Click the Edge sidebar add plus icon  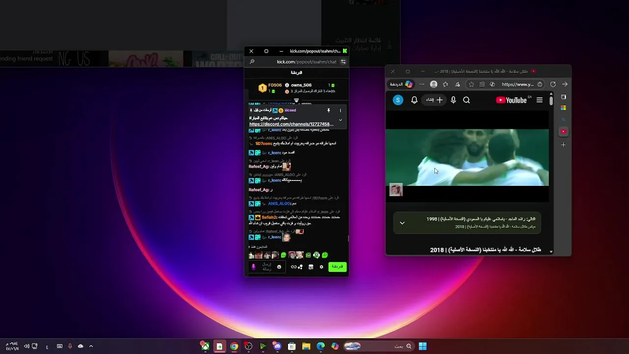pos(564,145)
